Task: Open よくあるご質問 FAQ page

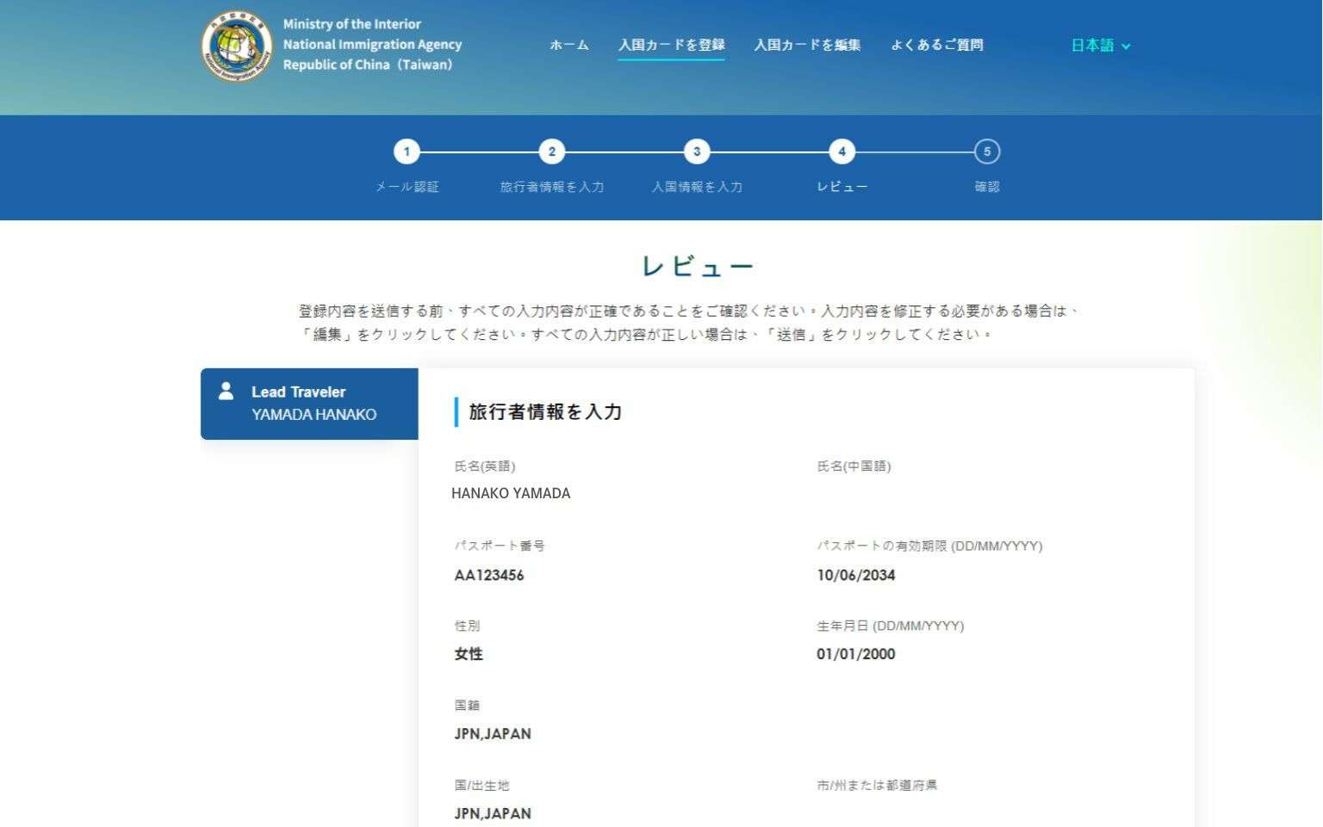Action: point(937,45)
